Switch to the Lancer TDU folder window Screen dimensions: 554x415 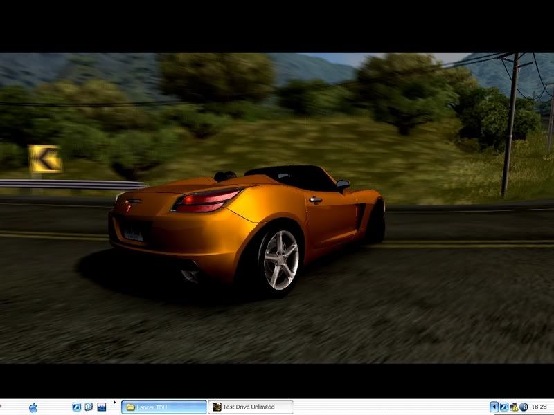pos(164,407)
